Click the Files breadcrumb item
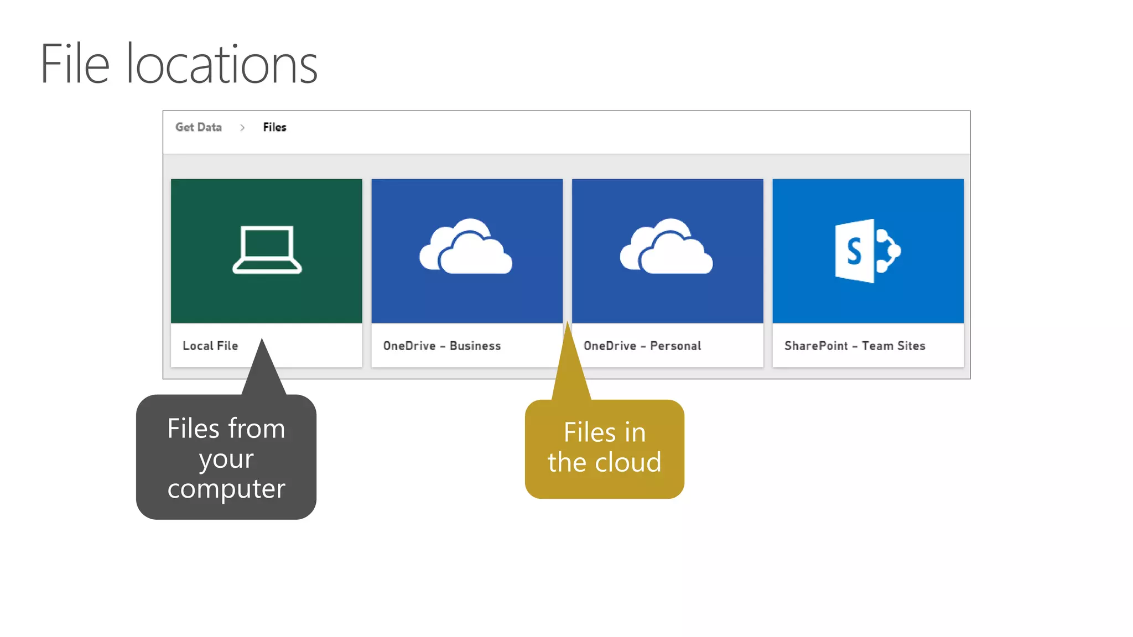 (274, 127)
